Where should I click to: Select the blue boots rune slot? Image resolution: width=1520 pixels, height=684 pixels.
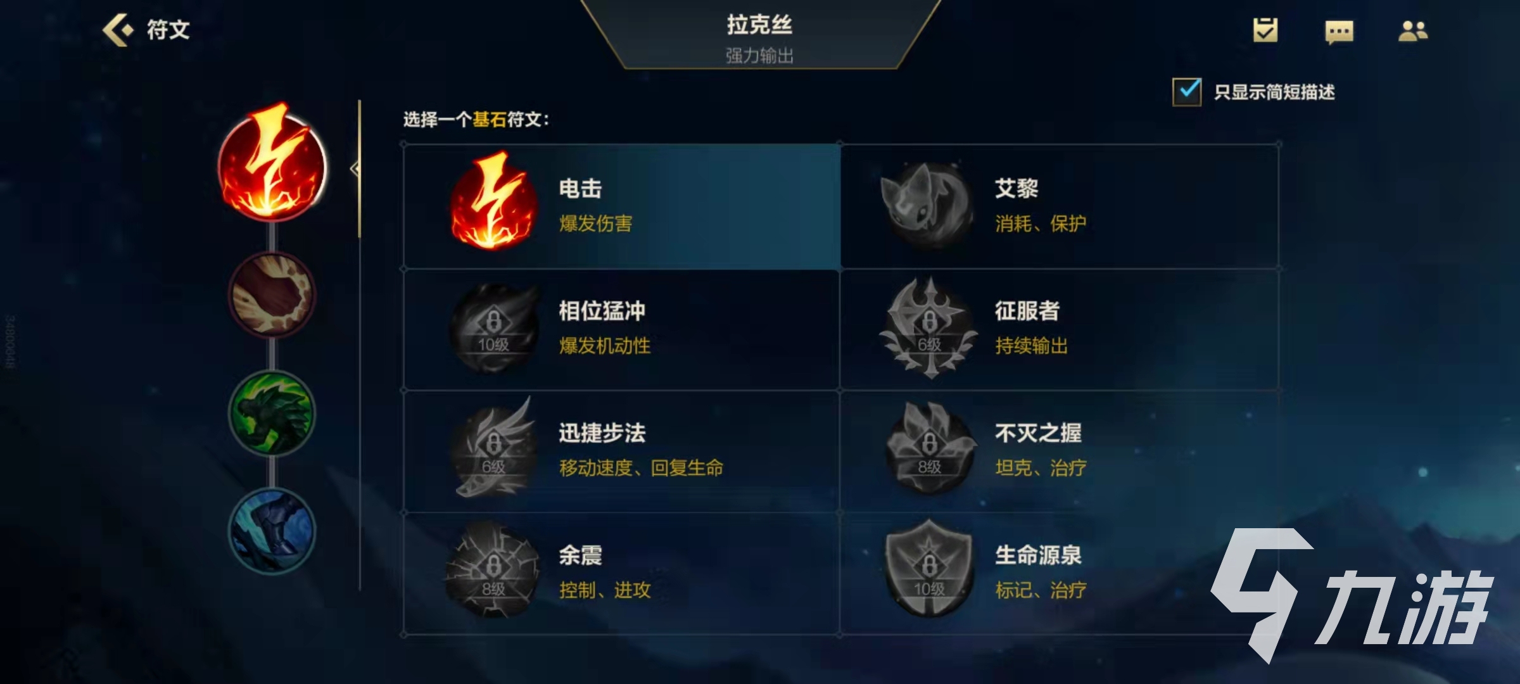tap(272, 531)
